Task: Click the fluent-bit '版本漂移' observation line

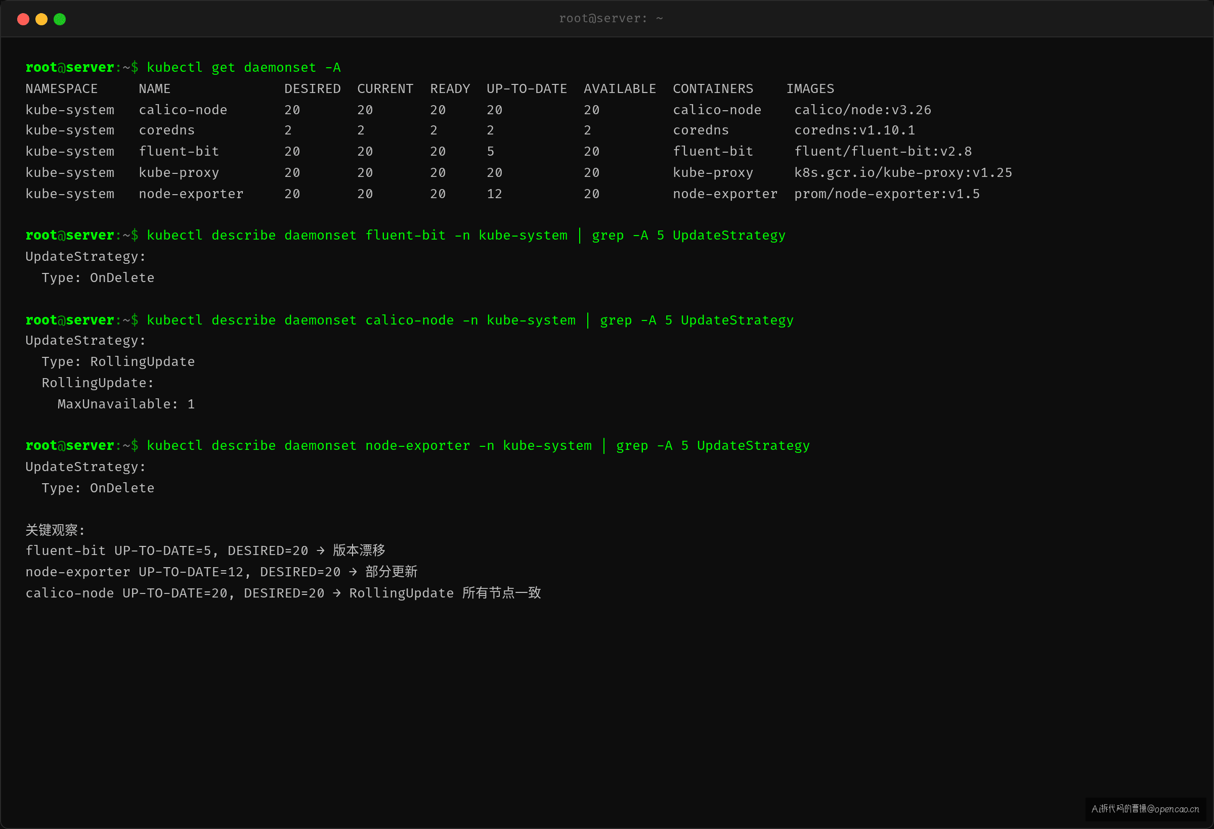Action: pos(205,551)
